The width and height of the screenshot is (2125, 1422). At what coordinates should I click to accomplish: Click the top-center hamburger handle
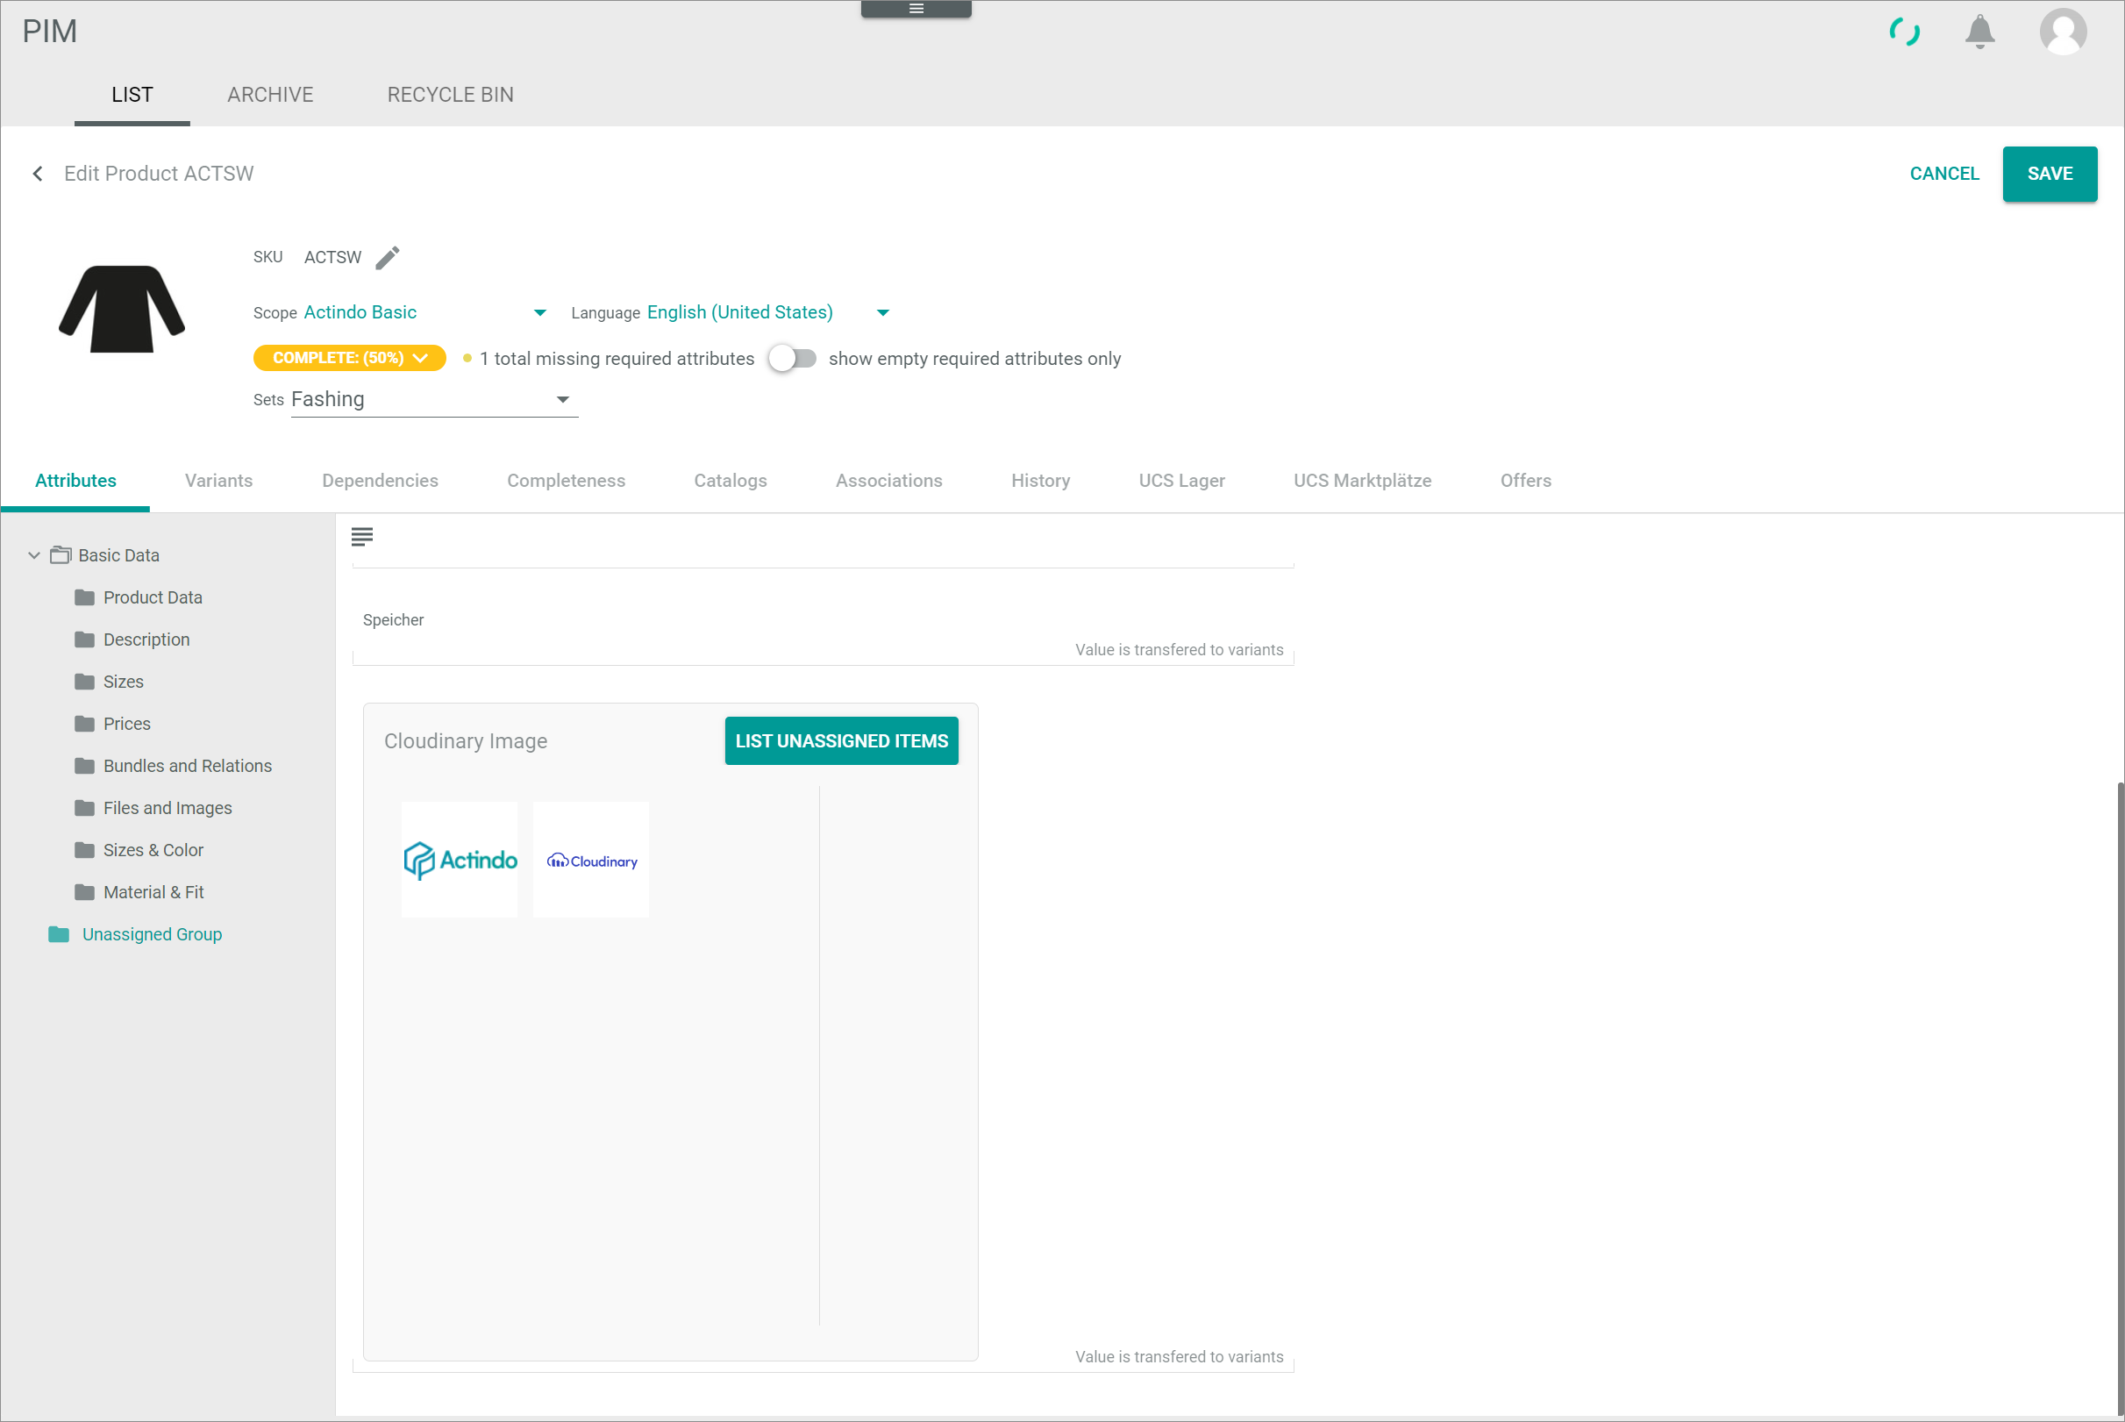tap(916, 9)
